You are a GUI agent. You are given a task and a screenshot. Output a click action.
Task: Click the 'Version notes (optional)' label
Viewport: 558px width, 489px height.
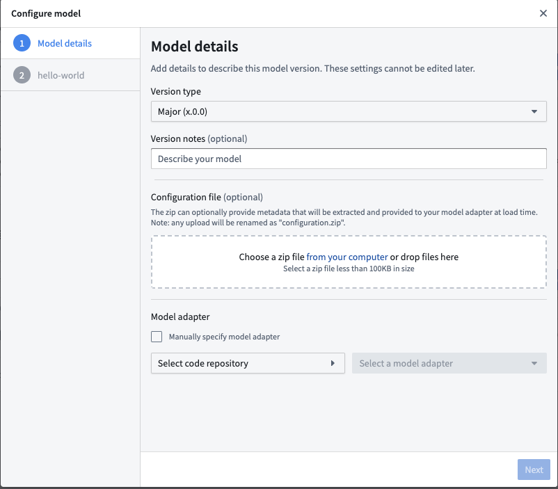click(199, 139)
